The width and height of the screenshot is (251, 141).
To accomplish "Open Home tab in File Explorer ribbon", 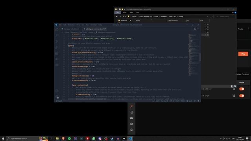I will (x=124, y=13).
